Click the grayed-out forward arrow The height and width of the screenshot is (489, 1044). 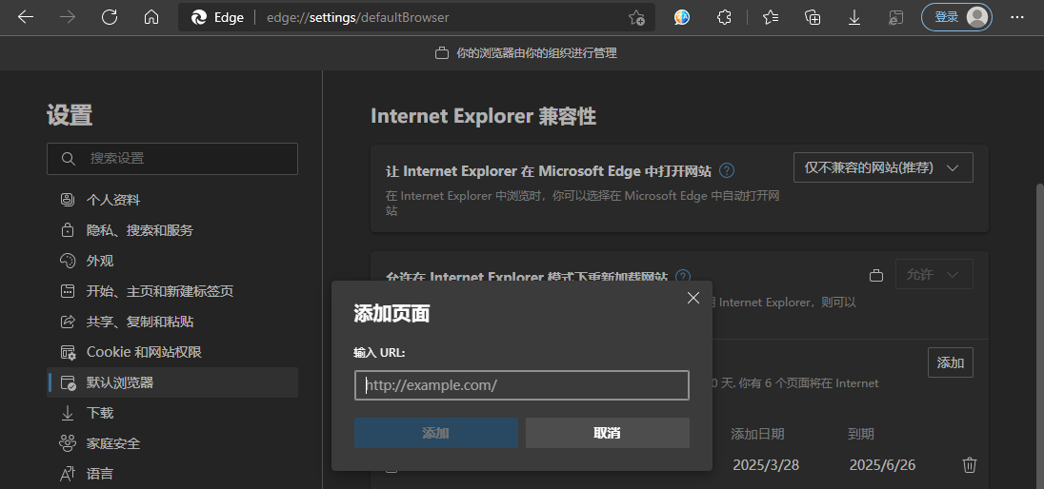tap(68, 17)
